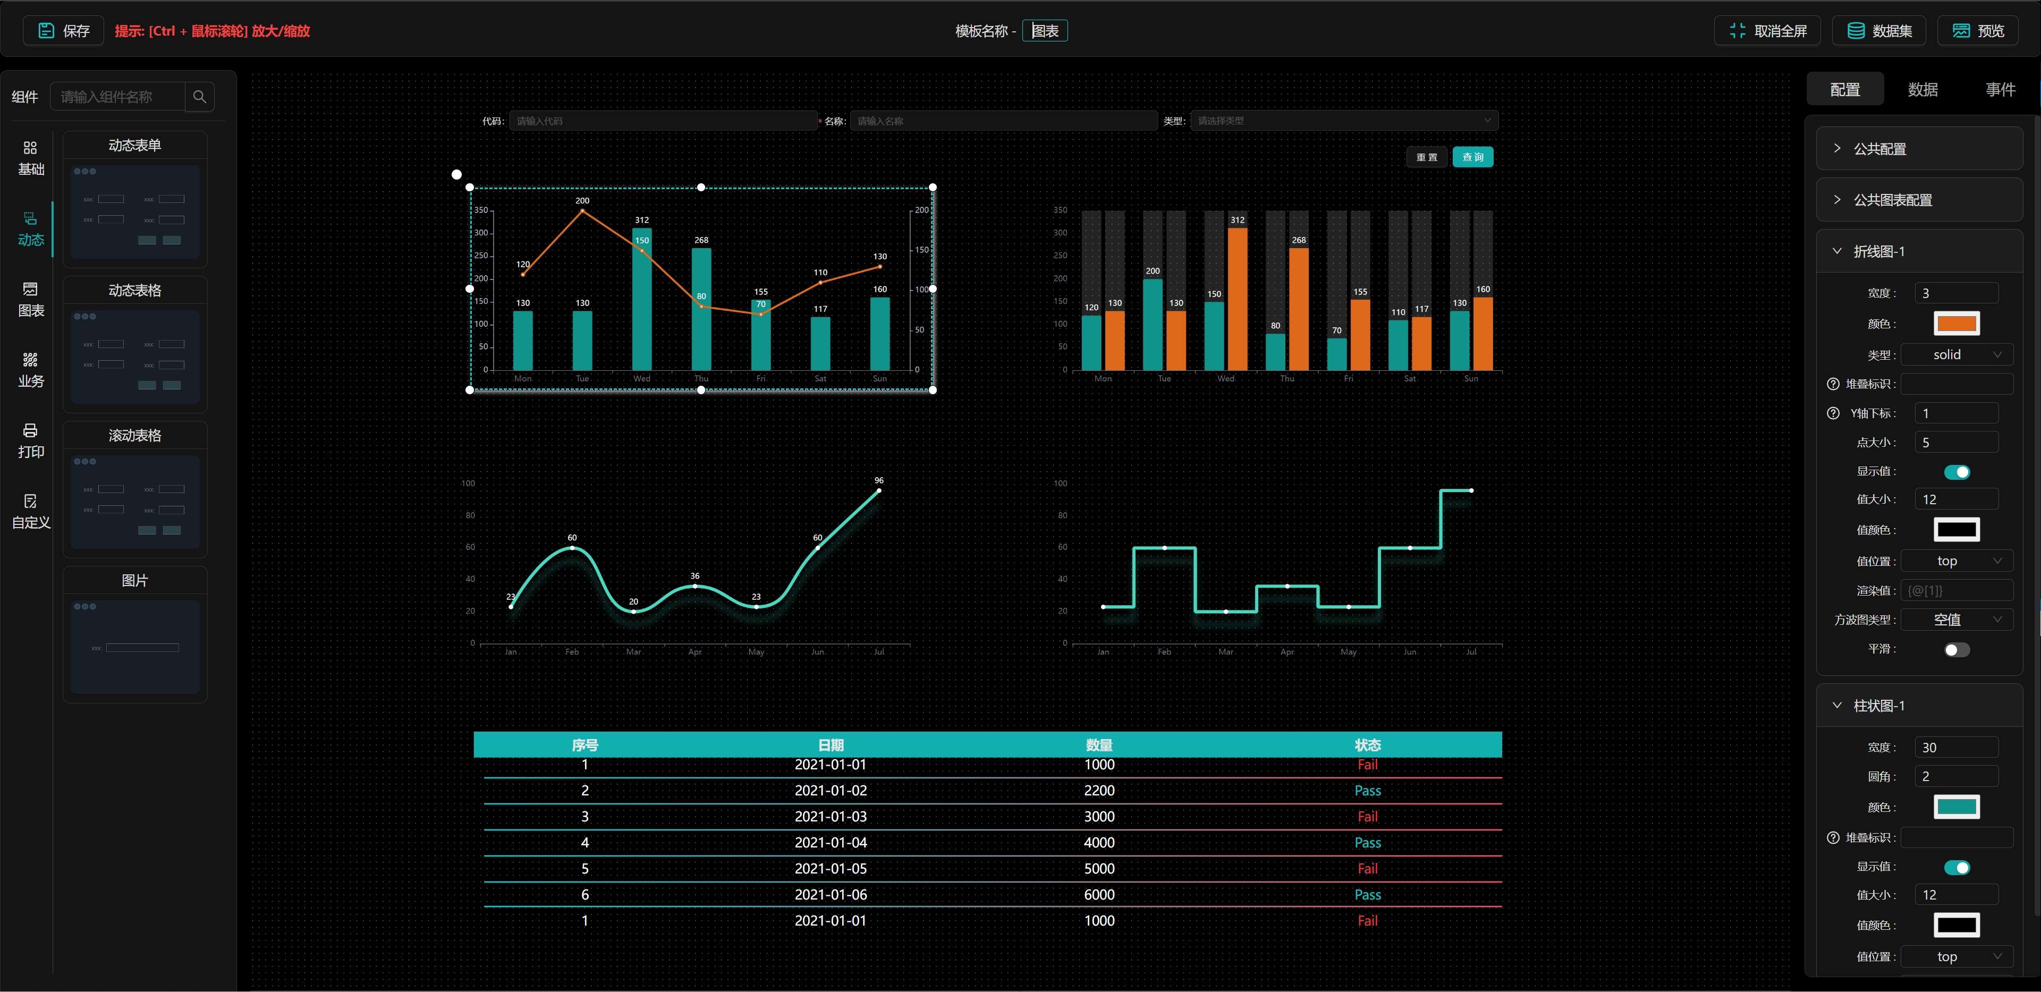Toggle 显示值 switch under 柱状图-1
This screenshot has height=992, width=2041.
pos(1956,867)
